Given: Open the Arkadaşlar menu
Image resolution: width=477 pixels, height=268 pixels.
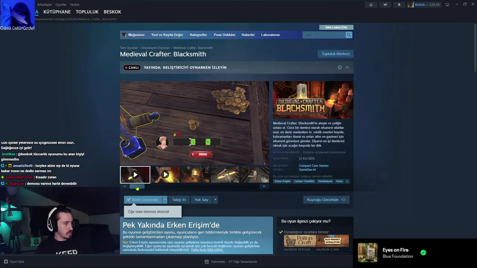Looking at the screenshot, I should (45, 4).
